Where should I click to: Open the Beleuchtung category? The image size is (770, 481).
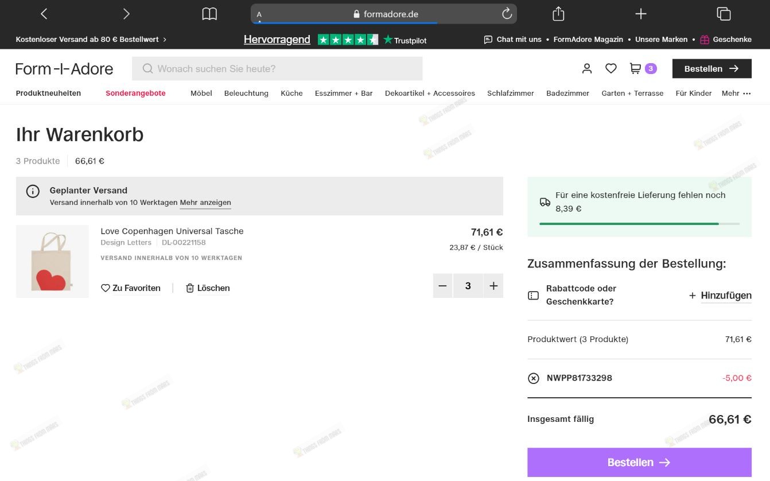tap(246, 93)
